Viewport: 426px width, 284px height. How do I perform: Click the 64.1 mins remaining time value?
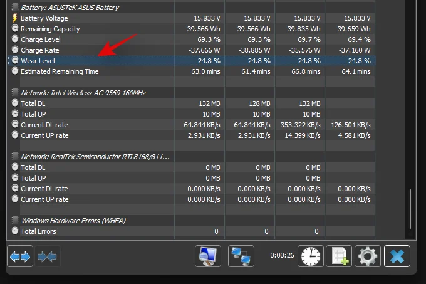pyautogui.click(x=356, y=71)
